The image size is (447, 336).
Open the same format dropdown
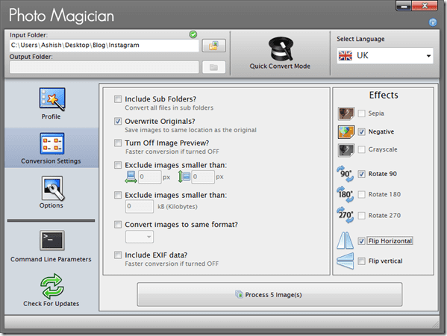140,237
